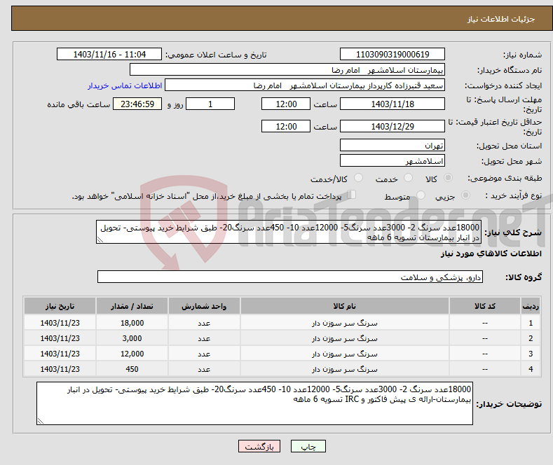This screenshot has width=553, height=465.
Task: Click the اطلاعات کالاهای مورد نیاز section title
Action: point(491,254)
